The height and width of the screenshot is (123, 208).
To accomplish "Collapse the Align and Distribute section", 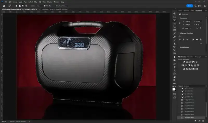I will tap(179, 33).
